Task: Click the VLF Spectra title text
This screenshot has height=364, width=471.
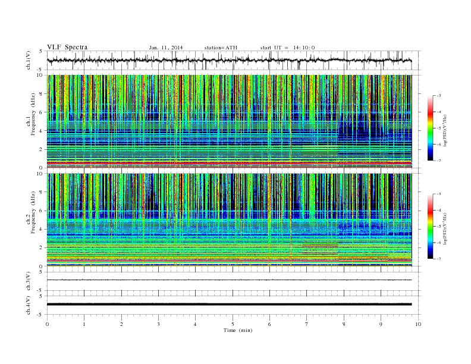Action: pos(67,47)
